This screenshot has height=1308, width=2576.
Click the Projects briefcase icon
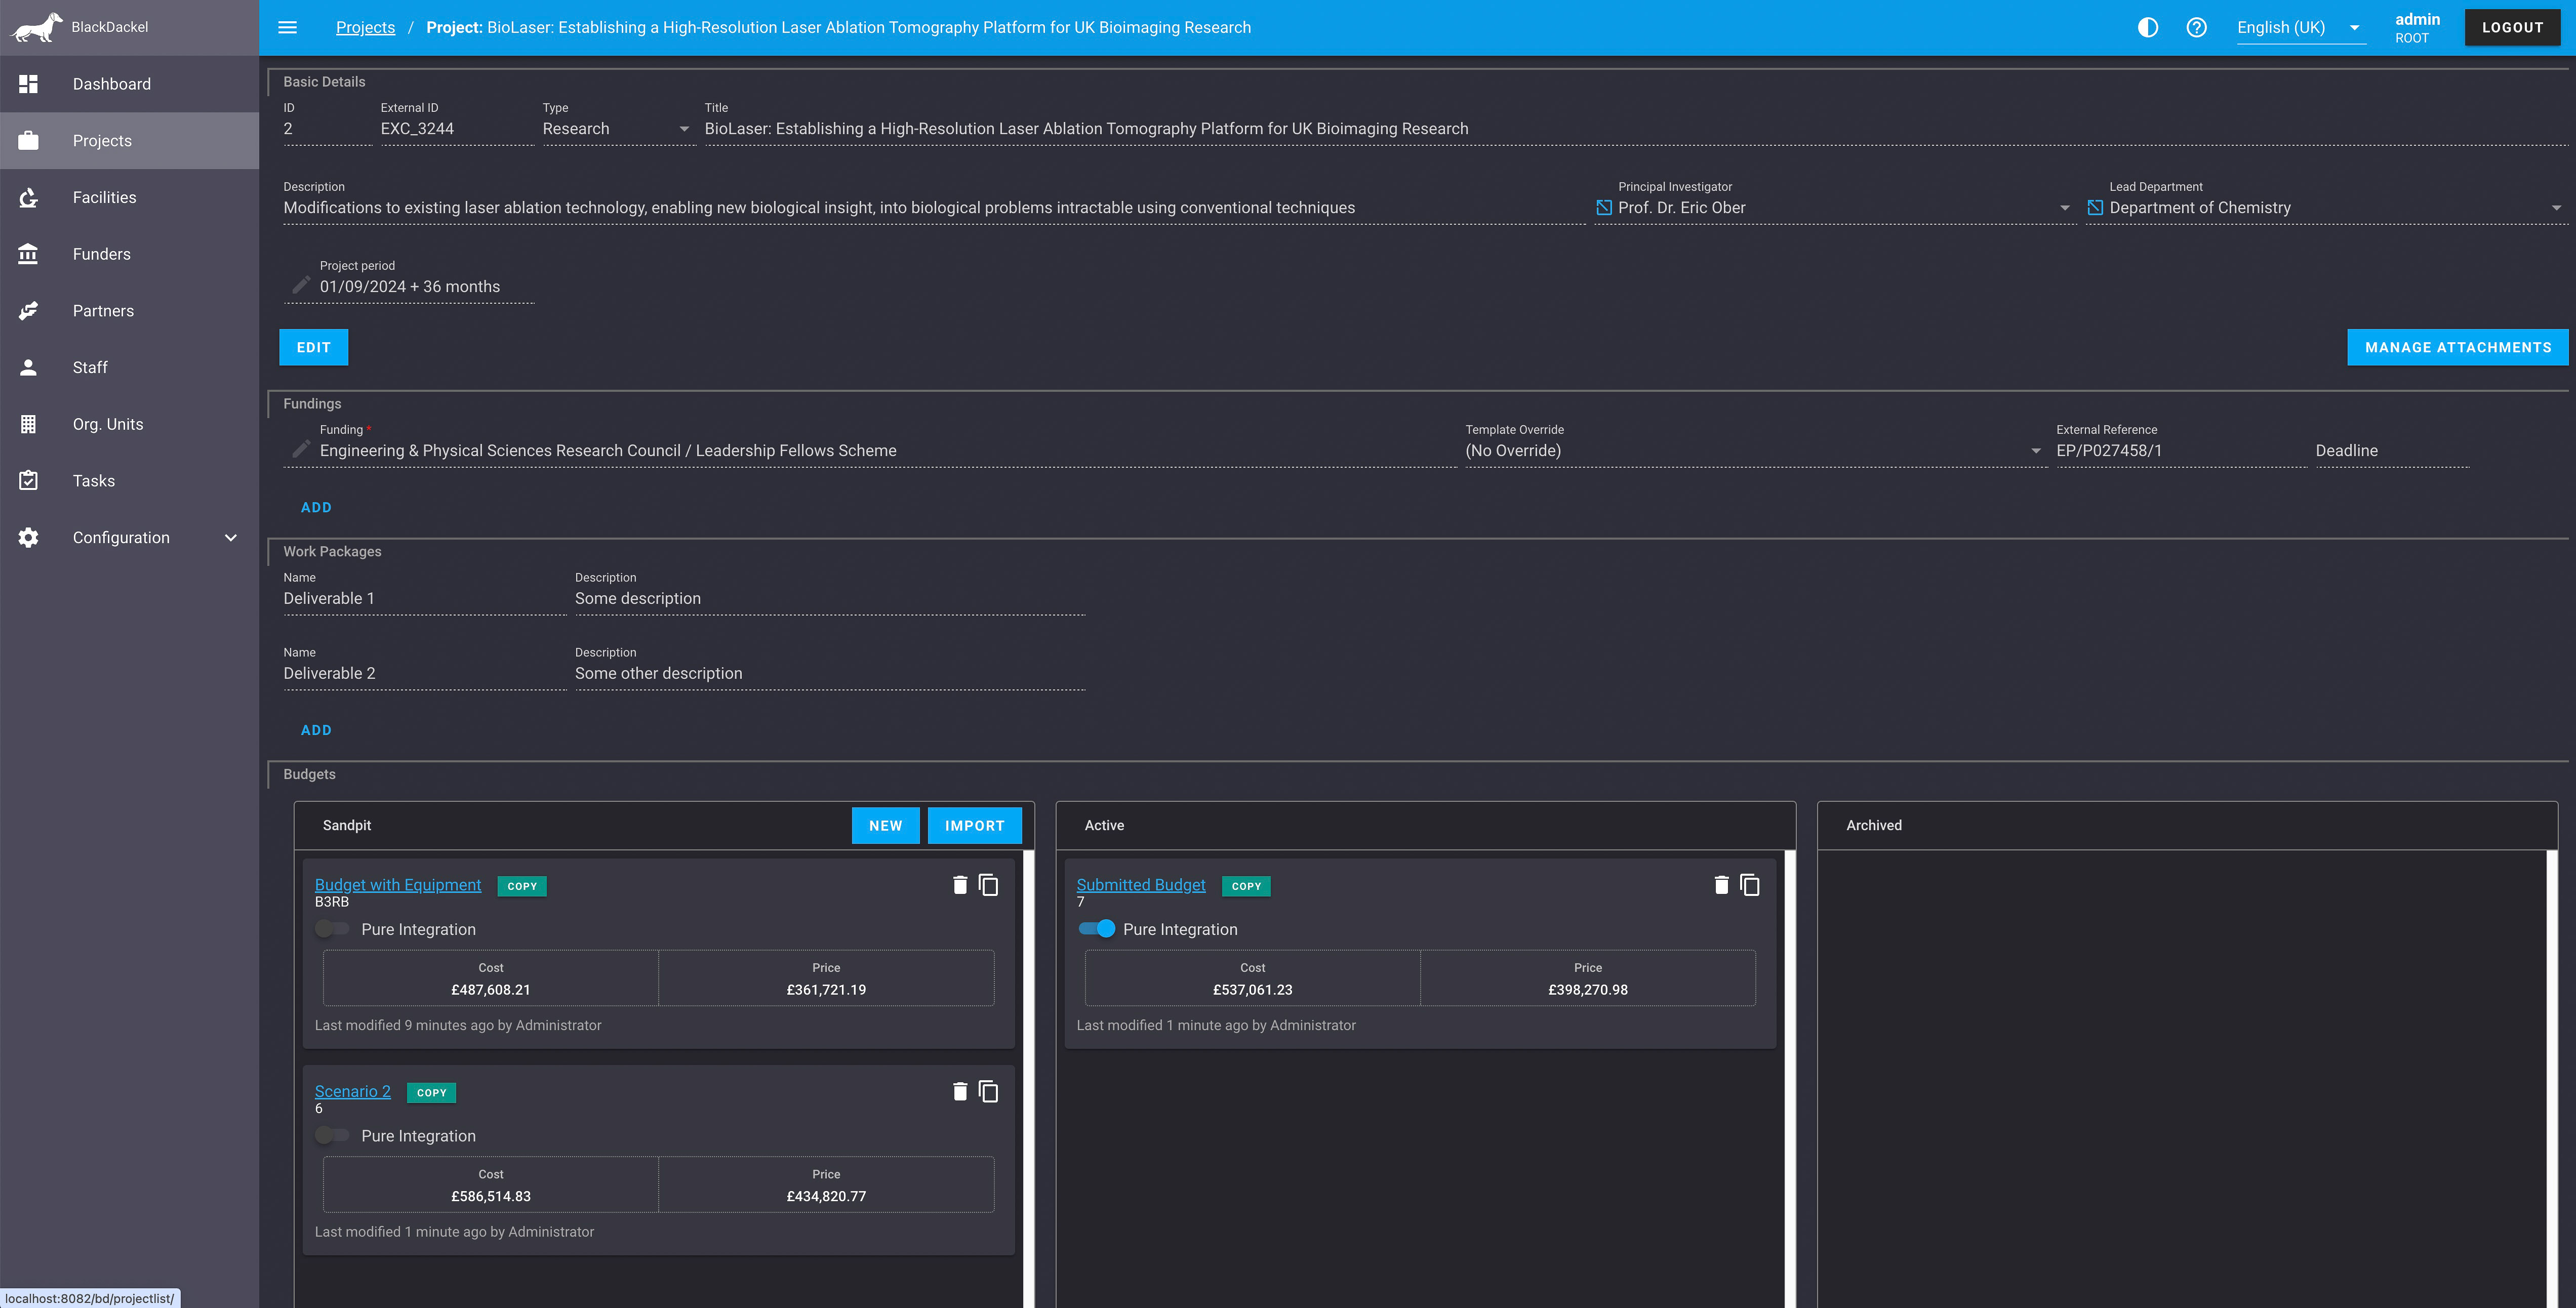[x=28, y=141]
